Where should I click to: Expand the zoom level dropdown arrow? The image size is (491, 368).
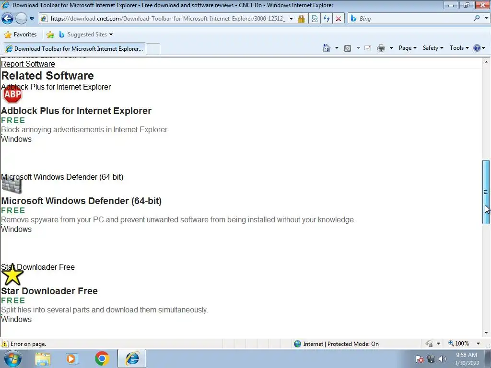[x=478, y=344]
